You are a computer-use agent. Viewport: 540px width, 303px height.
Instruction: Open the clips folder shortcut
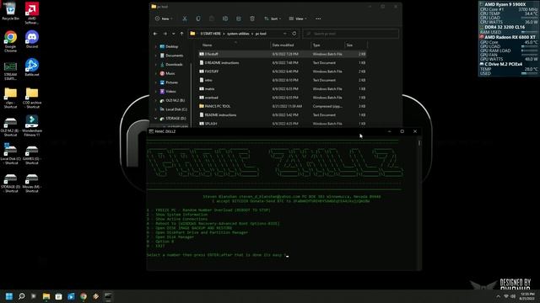[x=10, y=98]
